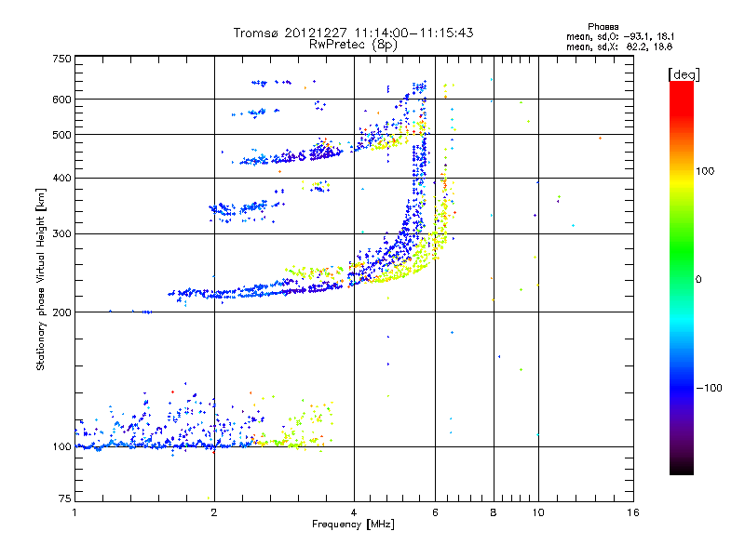Click the x-axis tick label '6'
This screenshot has width=745, height=558.
(435, 512)
